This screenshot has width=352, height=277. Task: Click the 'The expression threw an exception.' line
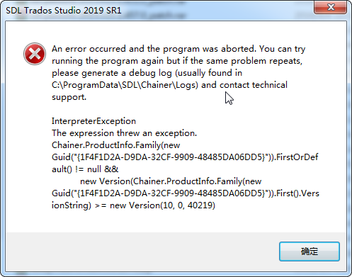click(124, 133)
